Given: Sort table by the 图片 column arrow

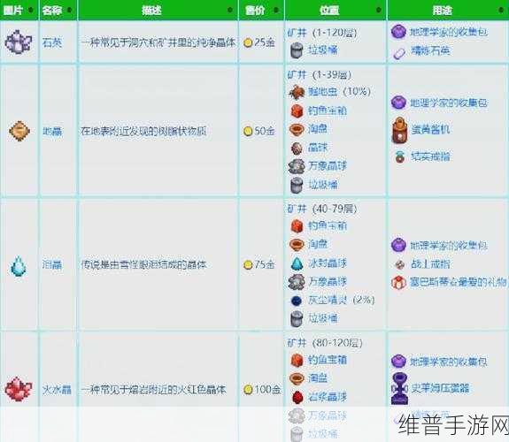Looking at the screenshot, I should tap(31, 10).
